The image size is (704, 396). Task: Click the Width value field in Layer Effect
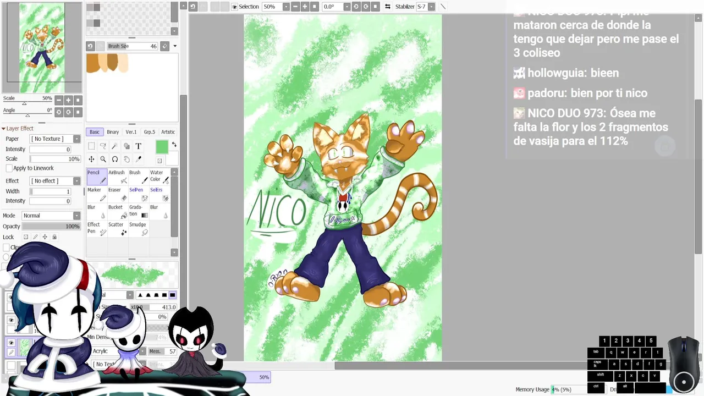point(51,191)
